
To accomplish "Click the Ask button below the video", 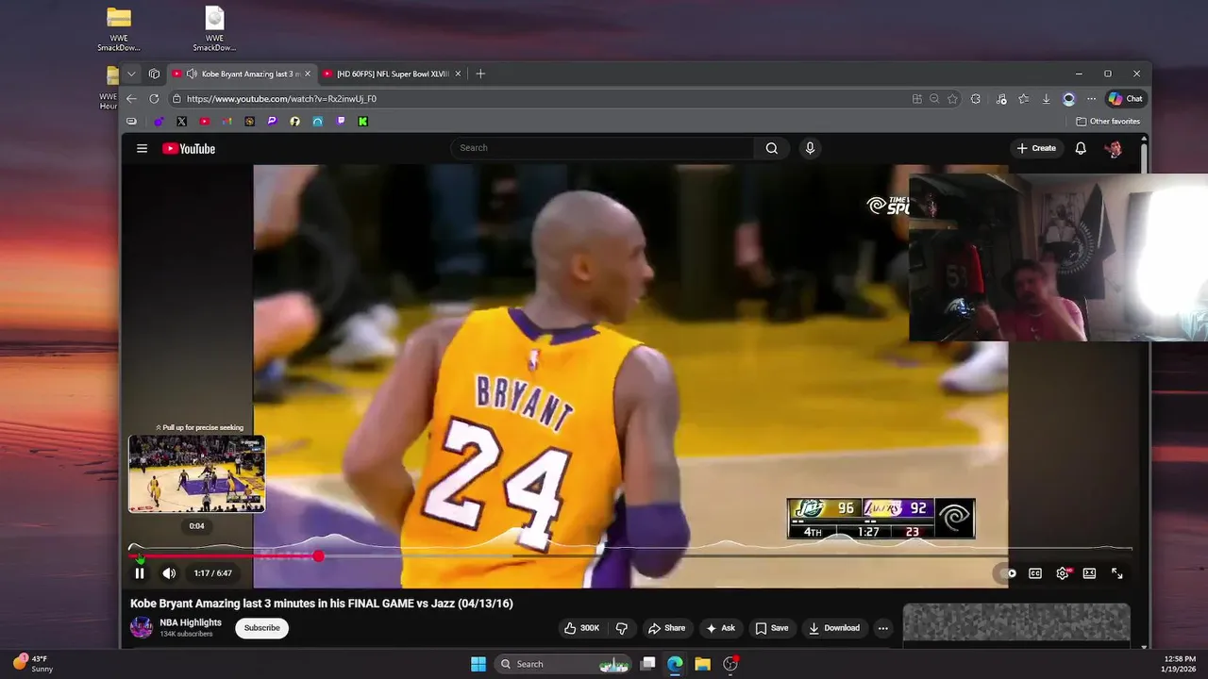I will 720,628.
